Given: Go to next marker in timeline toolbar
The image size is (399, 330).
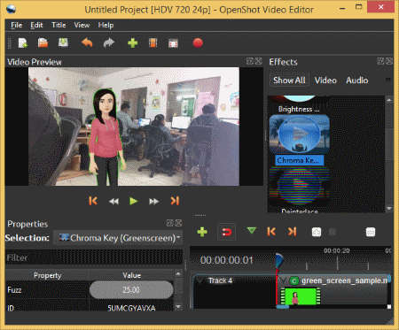Looking at the screenshot, I should (292, 232).
